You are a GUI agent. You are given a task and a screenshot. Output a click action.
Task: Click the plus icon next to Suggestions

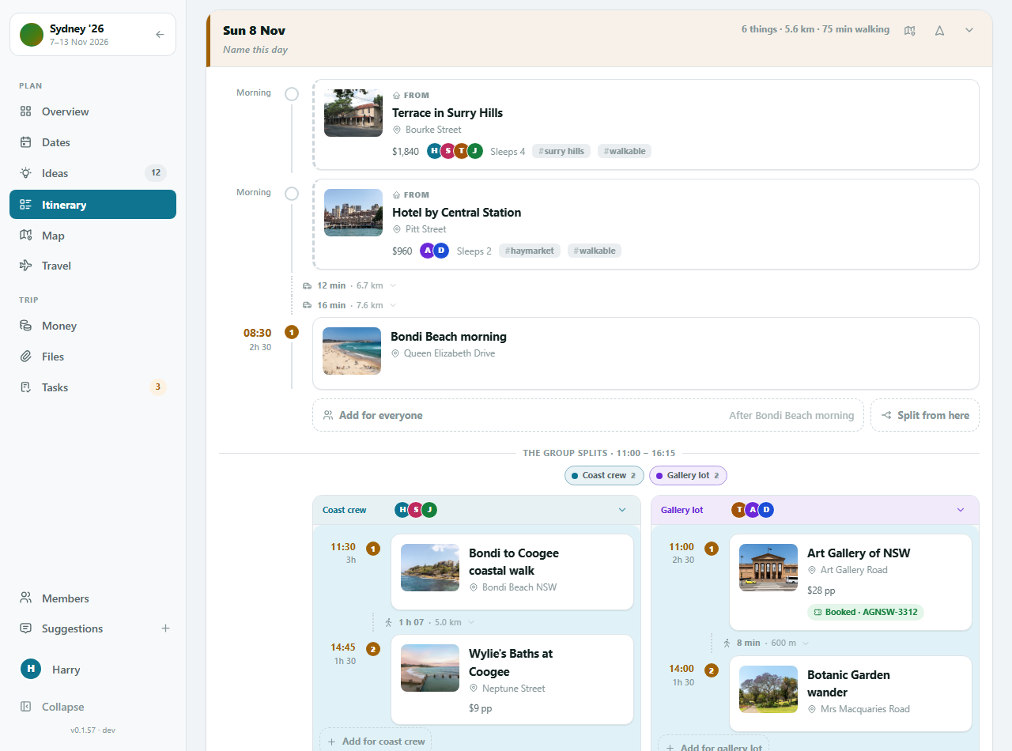[166, 628]
